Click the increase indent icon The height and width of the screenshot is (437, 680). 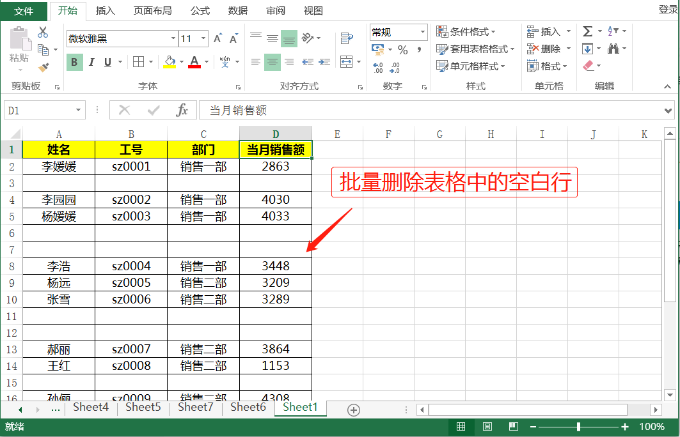click(x=324, y=62)
